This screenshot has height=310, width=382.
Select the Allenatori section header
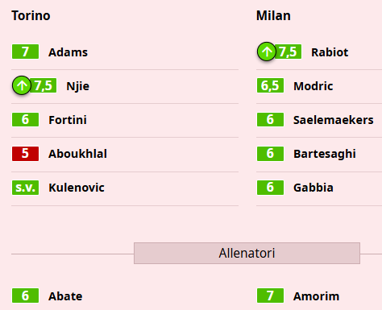(x=247, y=253)
